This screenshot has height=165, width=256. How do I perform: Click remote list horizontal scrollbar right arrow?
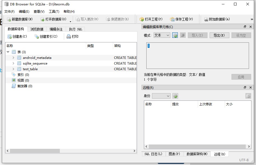[249, 147]
